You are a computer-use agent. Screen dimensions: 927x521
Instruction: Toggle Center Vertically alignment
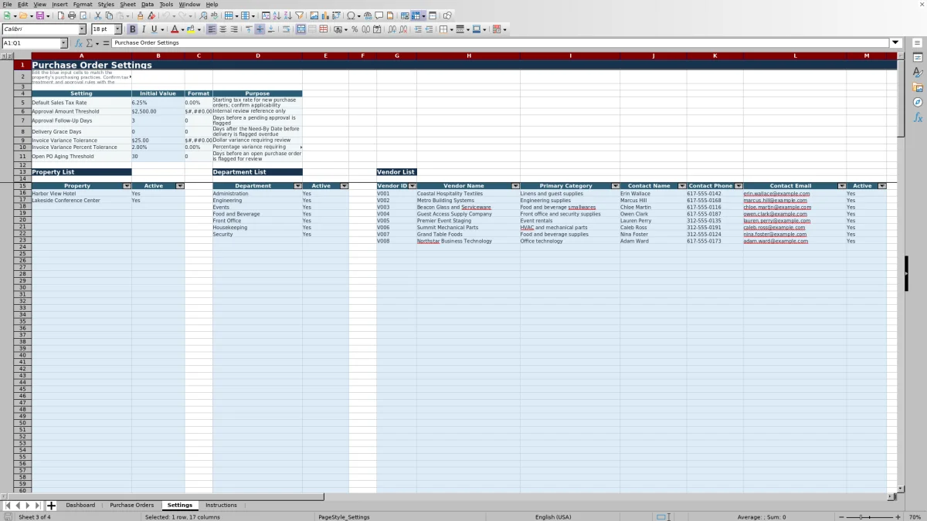click(x=260, y=29)
